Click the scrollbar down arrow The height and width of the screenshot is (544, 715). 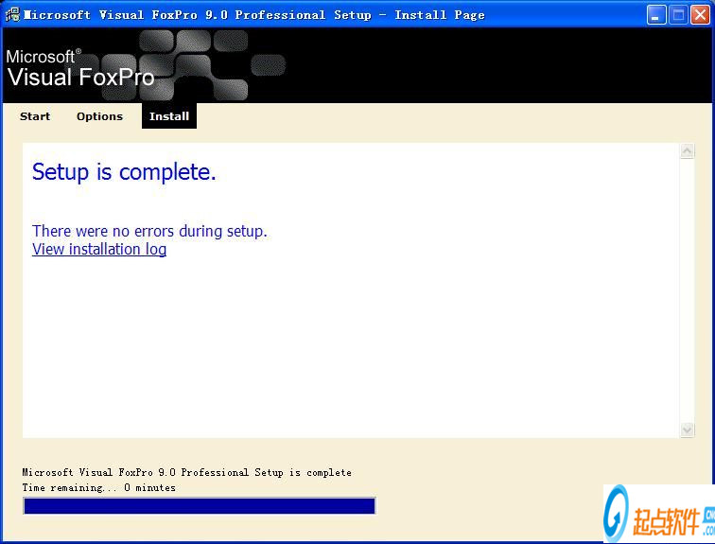[688, 430]
